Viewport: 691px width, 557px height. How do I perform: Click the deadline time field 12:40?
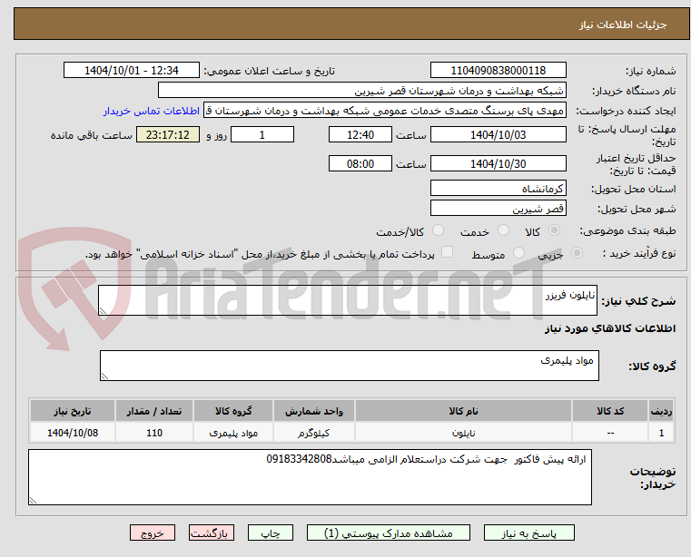click(360, 135)
